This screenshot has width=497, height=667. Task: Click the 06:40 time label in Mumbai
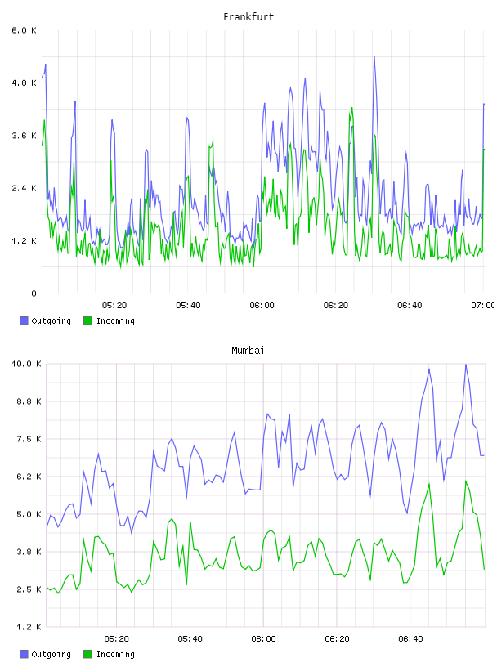pyautogui.click(x=410, y=639)
